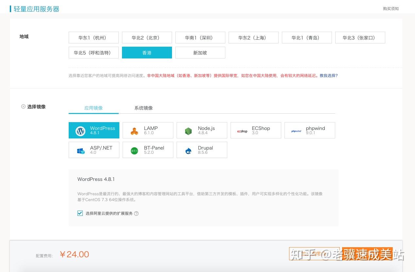Select region 华南1（深圳）

click(x=200, y=38)
